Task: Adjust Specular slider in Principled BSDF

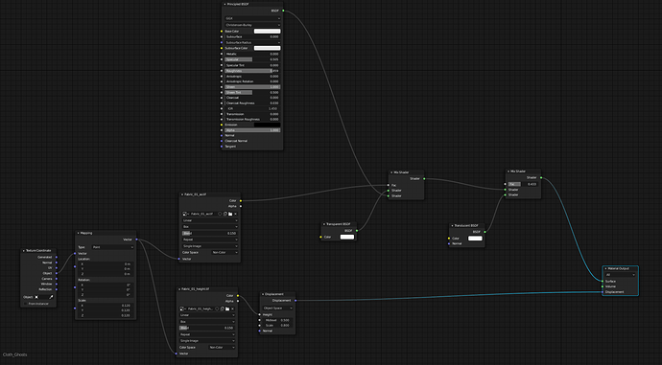Action: pos(252,59)
